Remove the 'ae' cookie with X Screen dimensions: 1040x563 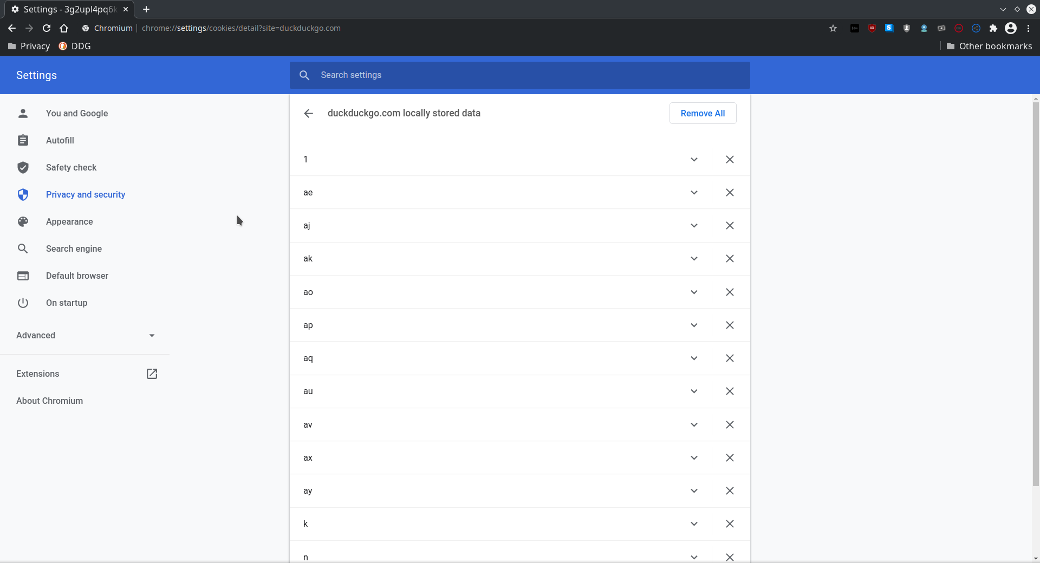[x=730, y=192]
